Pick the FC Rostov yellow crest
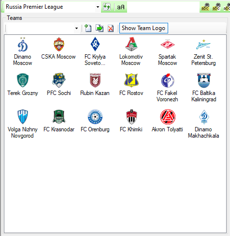Screen dimensions: 230x236 tap(131, 80)
